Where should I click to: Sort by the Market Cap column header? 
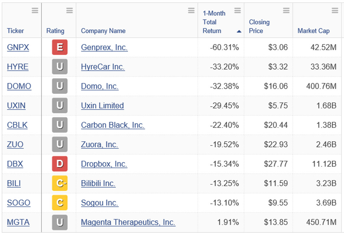(x=313, y=31)
